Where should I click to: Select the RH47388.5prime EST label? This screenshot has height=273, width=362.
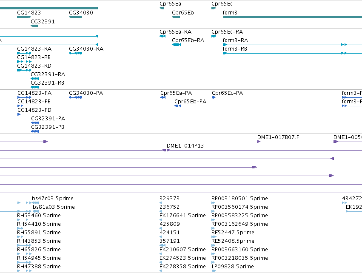click(x=39, y=267)
